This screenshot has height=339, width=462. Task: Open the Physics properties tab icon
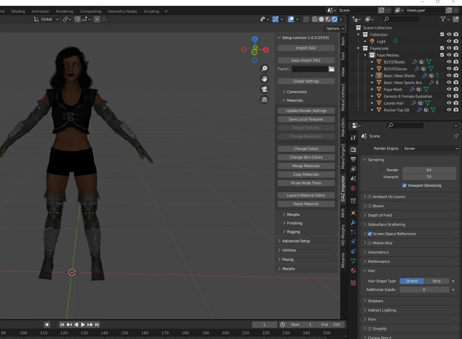click(x=353, y=242)
